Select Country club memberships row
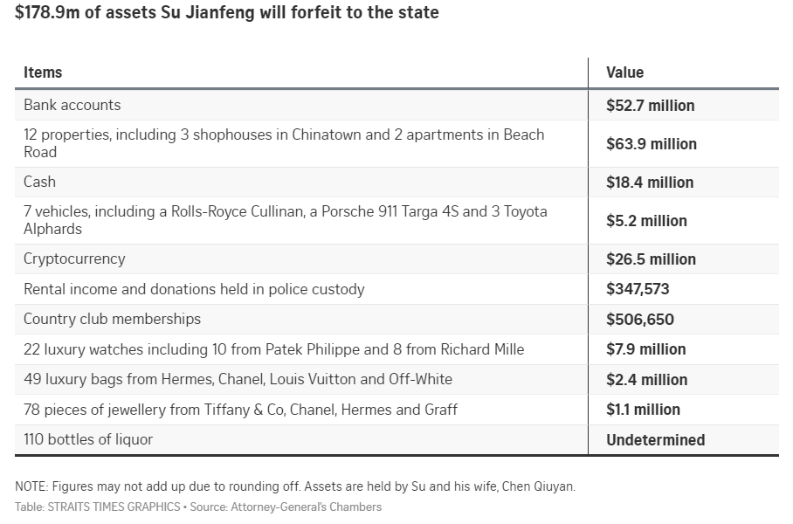This screenshot has height=524, width=793. 112,319
